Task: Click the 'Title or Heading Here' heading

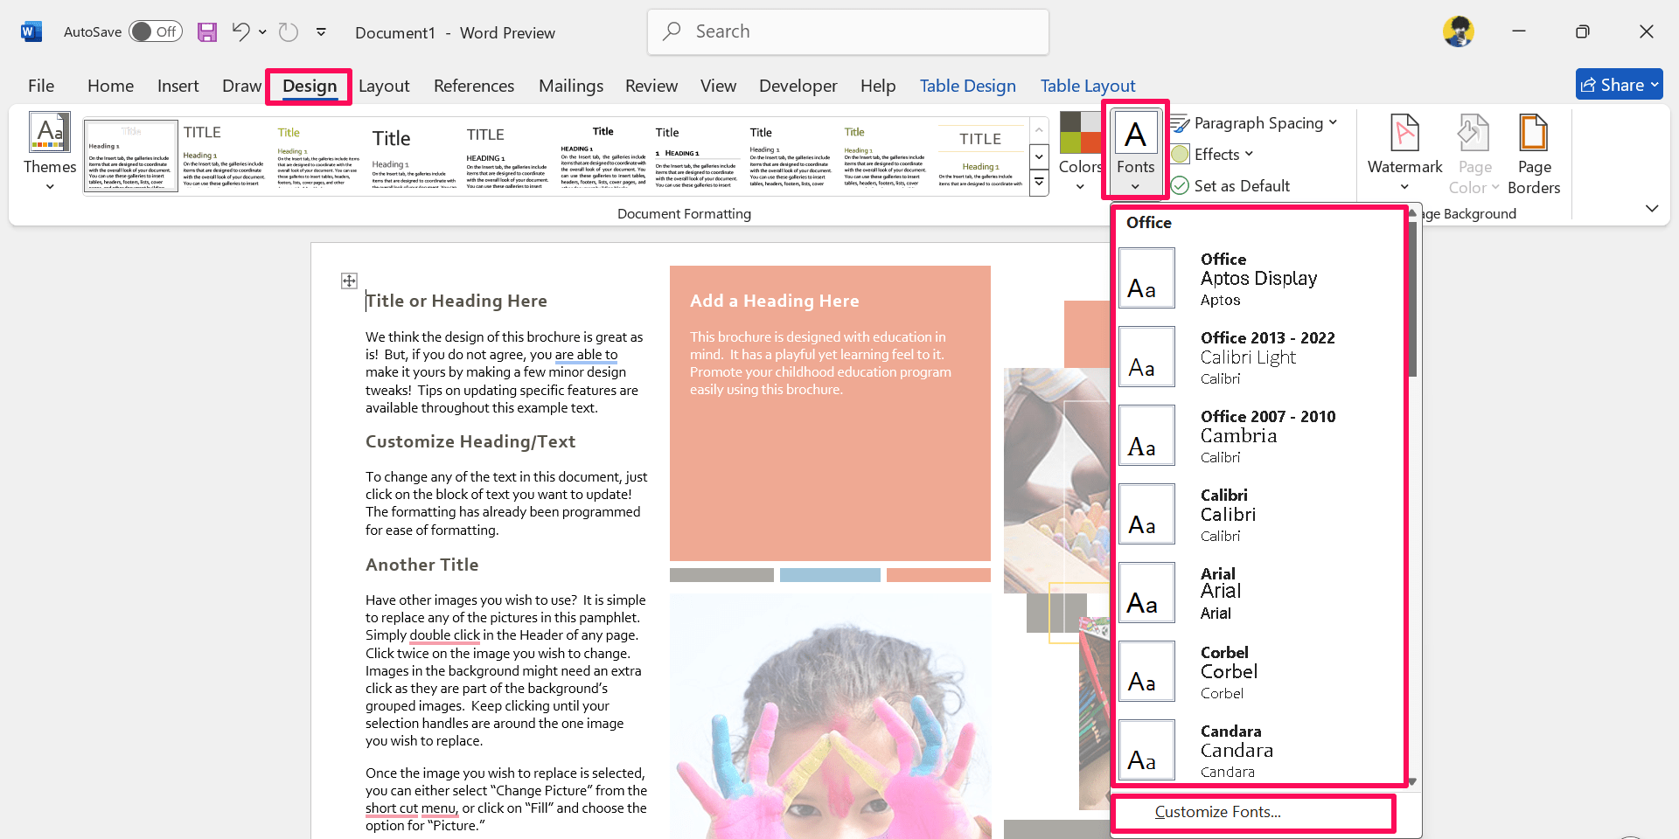Action: click(x=456, y=301)
